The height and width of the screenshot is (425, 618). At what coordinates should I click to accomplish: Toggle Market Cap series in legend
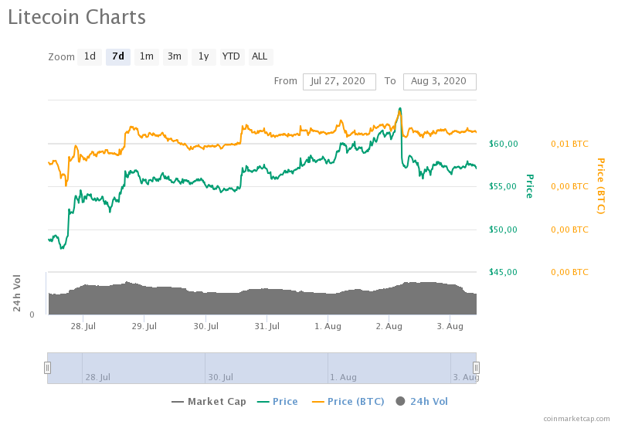tap(209, 401)
